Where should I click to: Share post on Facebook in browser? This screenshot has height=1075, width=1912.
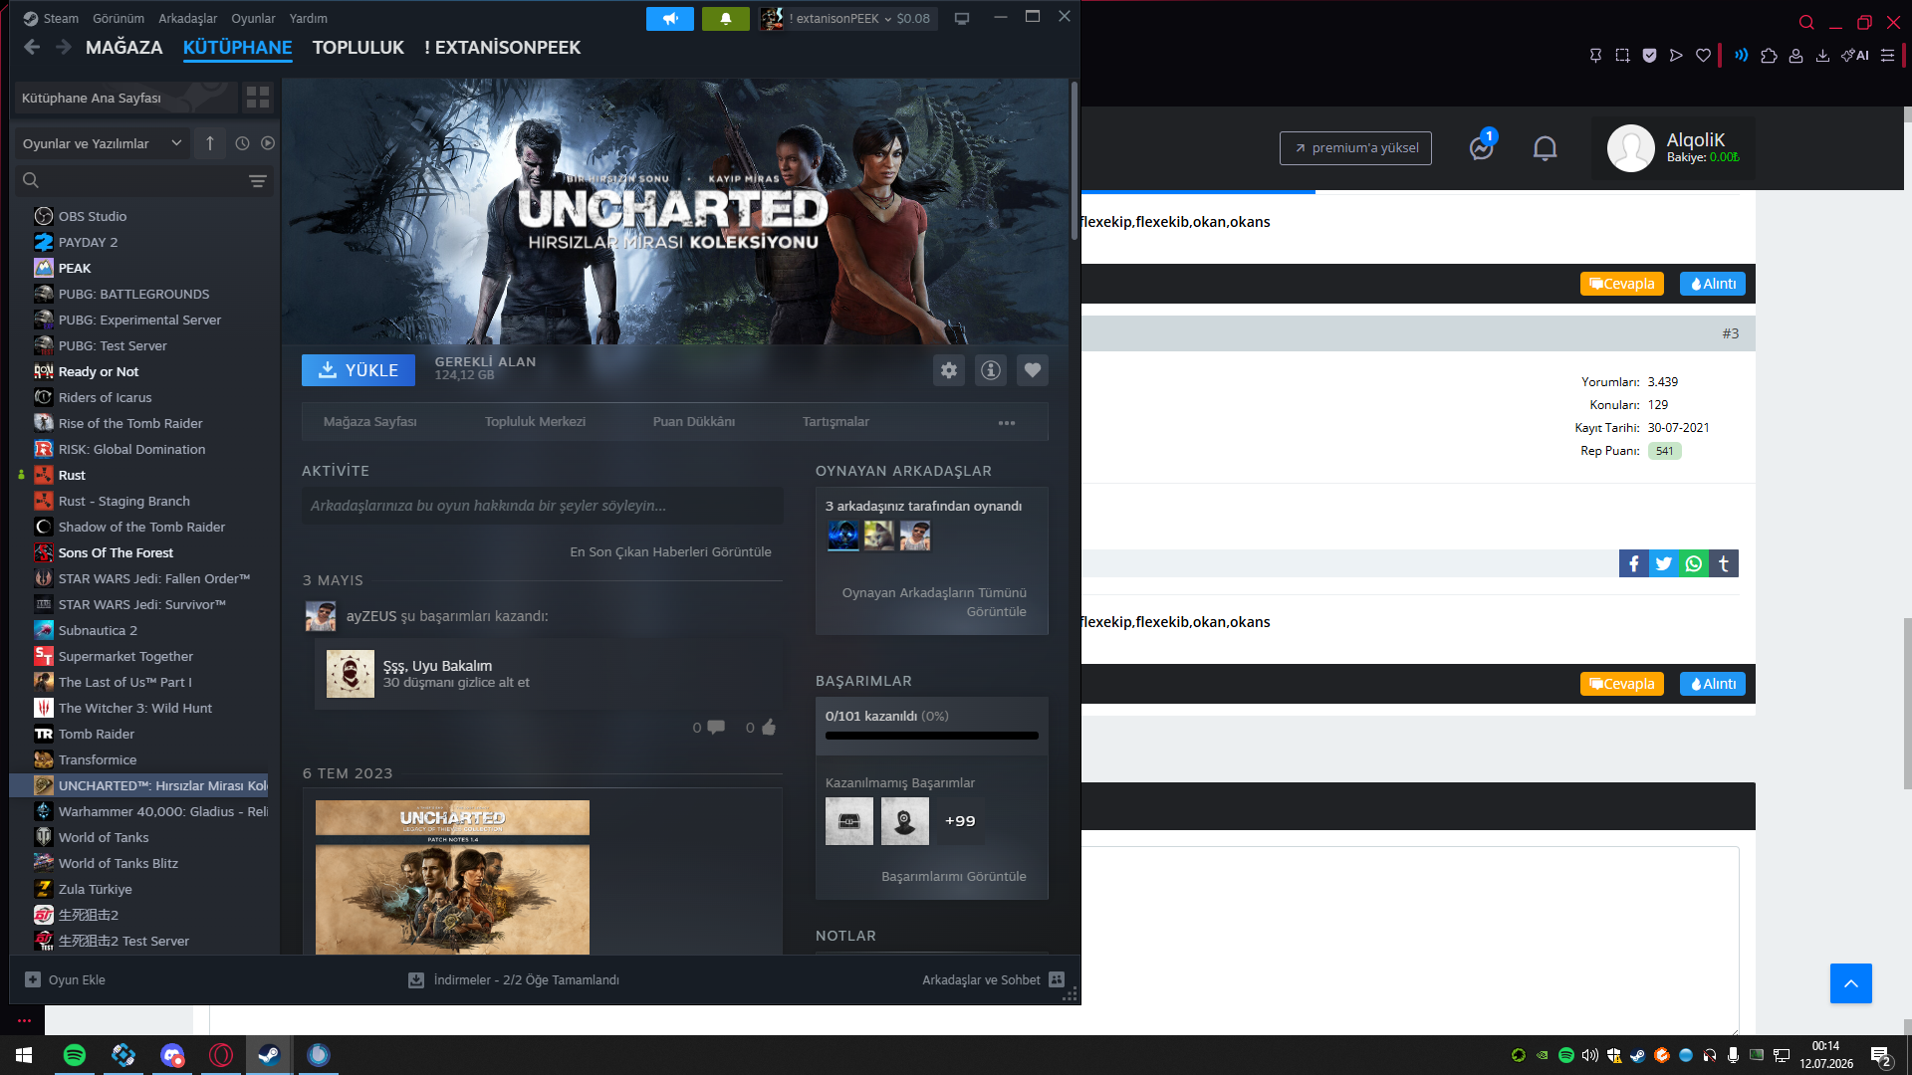(1633, 563)
